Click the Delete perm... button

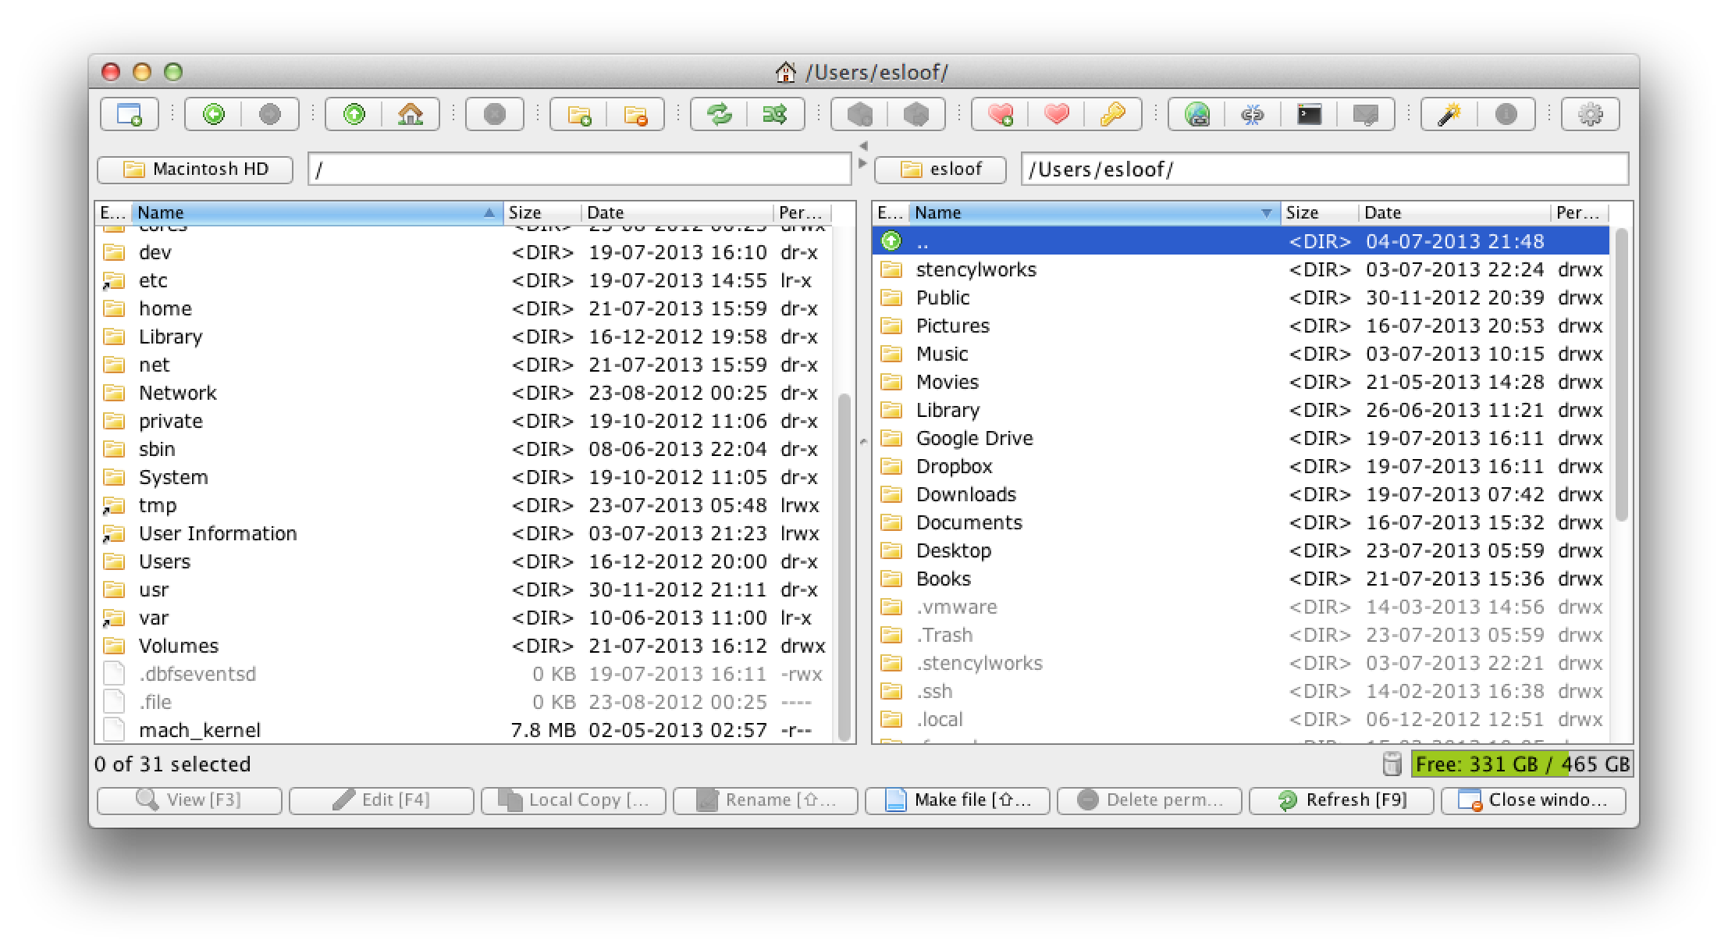pos(1149,800)
